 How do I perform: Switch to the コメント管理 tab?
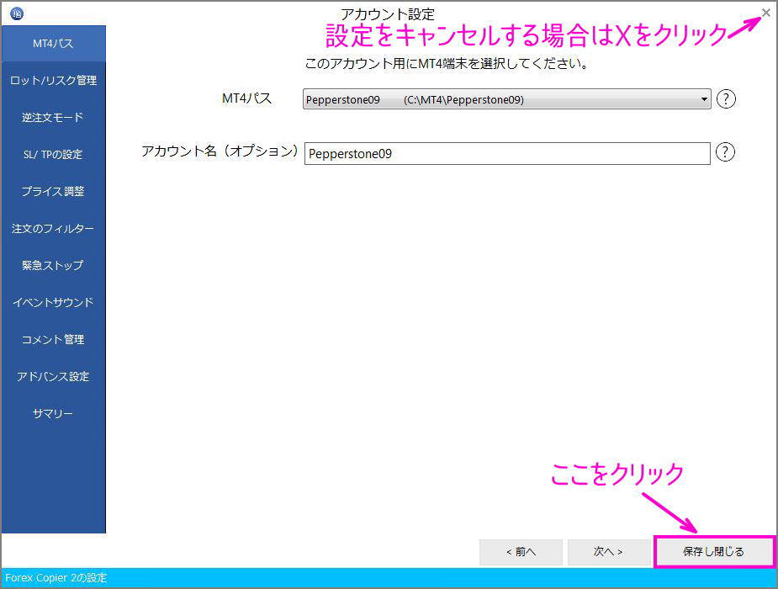click(53, 340)
